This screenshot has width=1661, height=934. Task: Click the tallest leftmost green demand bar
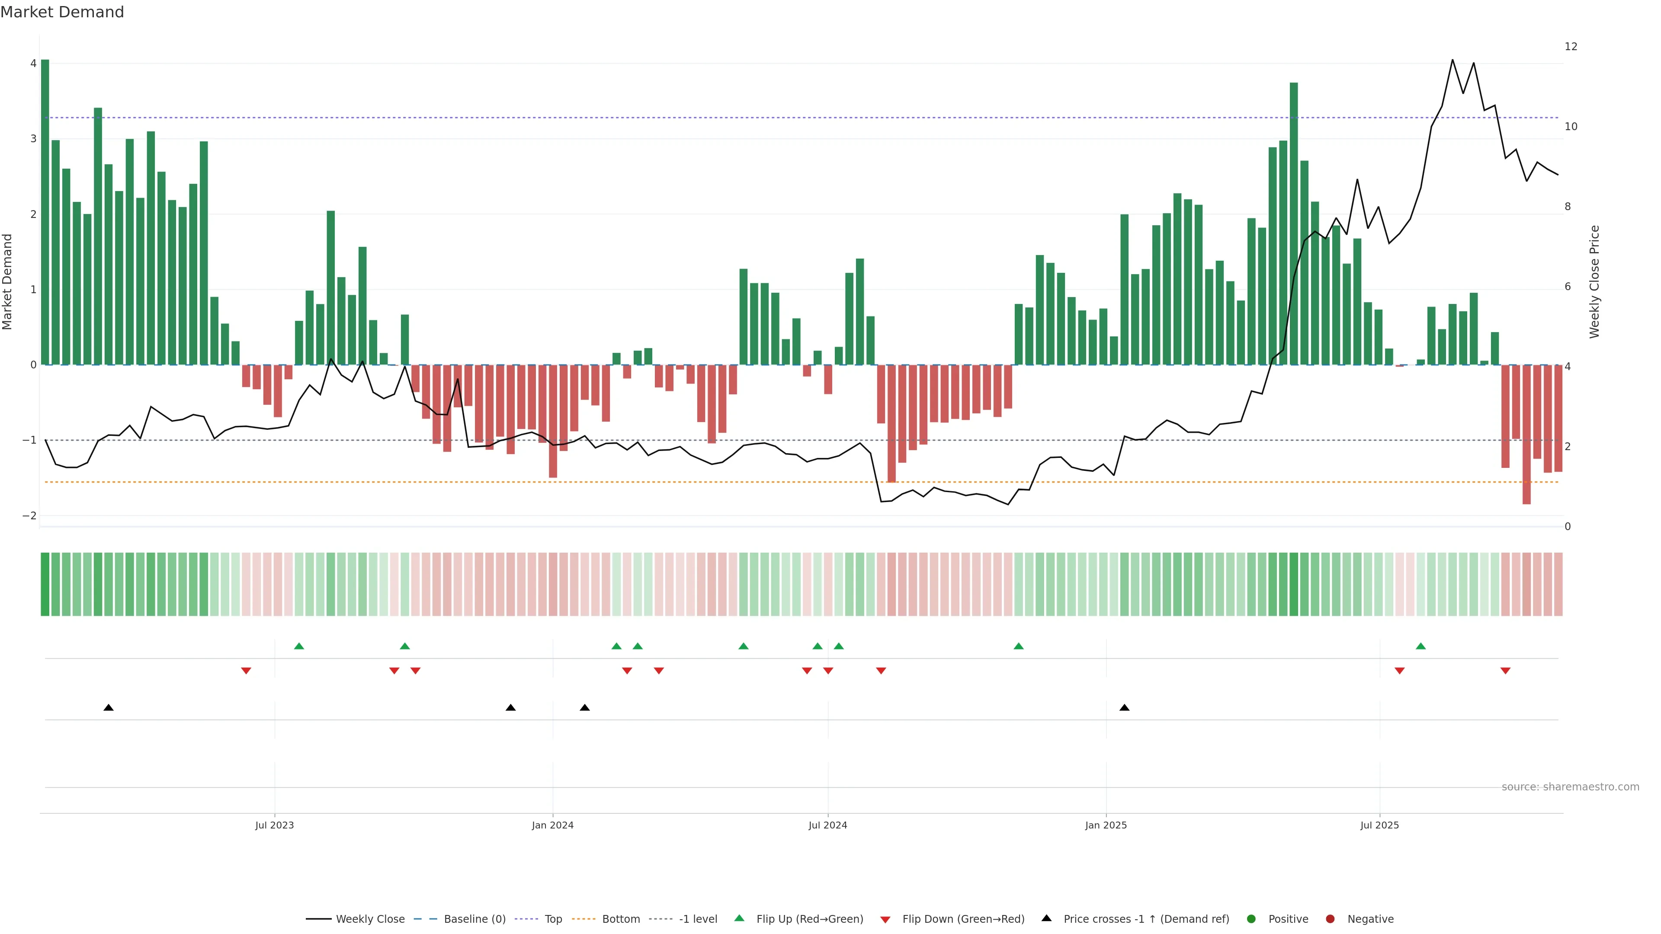45,213
